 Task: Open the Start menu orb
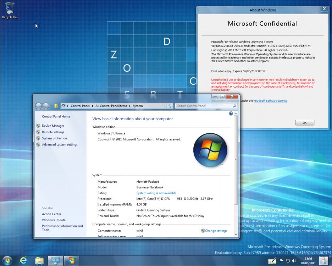(x=7, y=260)
